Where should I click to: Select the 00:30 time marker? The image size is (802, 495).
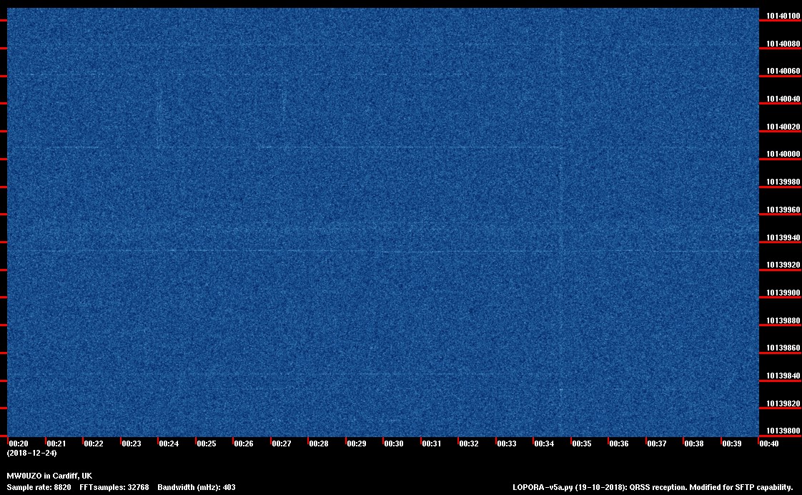click(394, 443)
